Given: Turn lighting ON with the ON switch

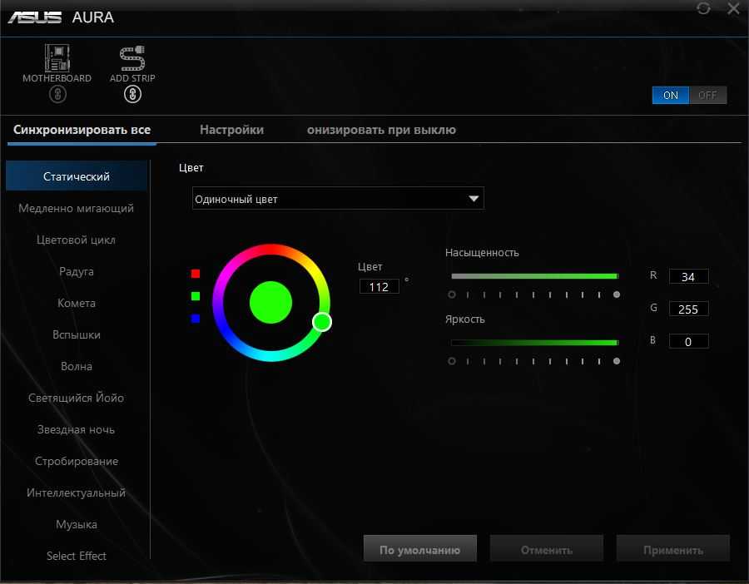Looking at the screenshot, I should [671, 95].
